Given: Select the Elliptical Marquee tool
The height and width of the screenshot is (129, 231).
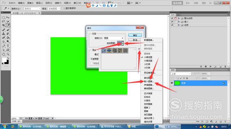Looking at the screenshot, I should pos(4,18).
